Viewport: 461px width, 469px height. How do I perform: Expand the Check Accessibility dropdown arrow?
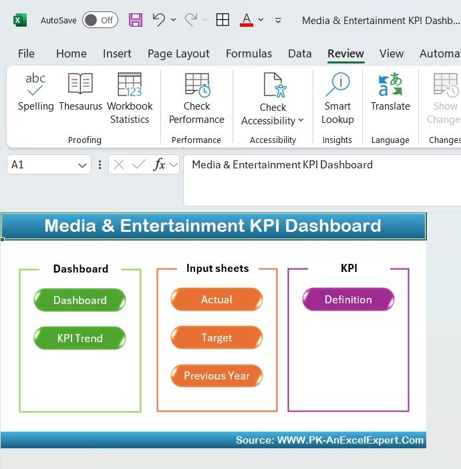[301, 120]
